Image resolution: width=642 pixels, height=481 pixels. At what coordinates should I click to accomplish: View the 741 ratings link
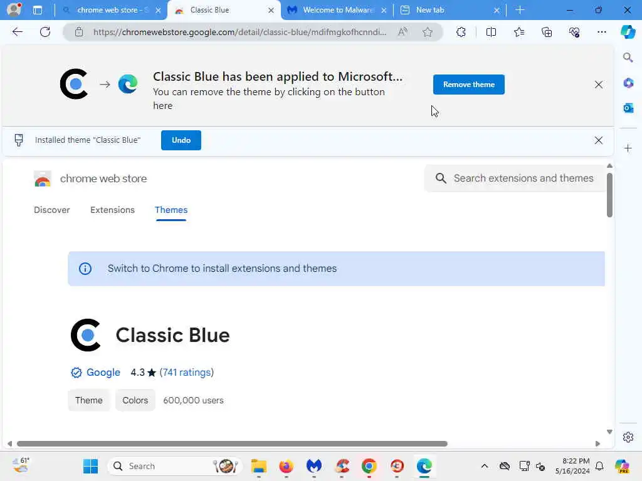[187, 372]
